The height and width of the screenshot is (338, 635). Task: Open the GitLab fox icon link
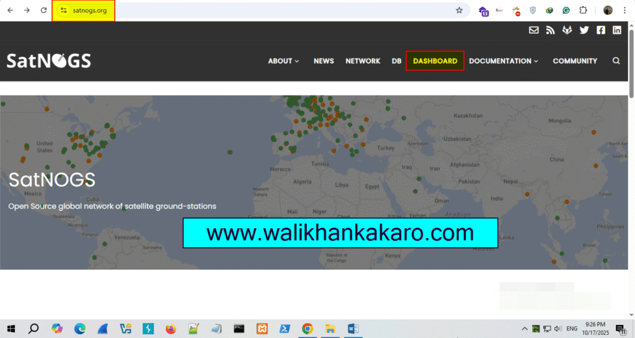click(x=567, y=30)
